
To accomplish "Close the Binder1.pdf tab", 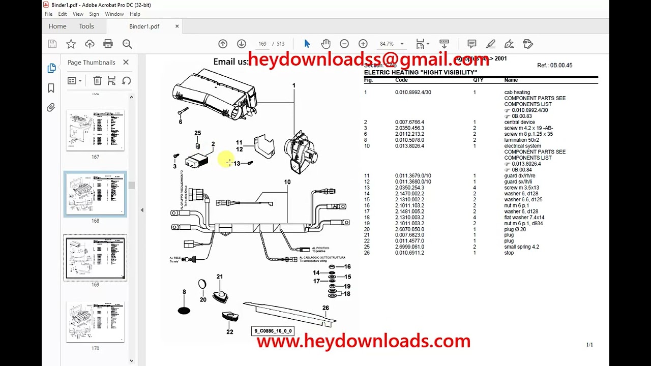I will [x=177, y=26].
